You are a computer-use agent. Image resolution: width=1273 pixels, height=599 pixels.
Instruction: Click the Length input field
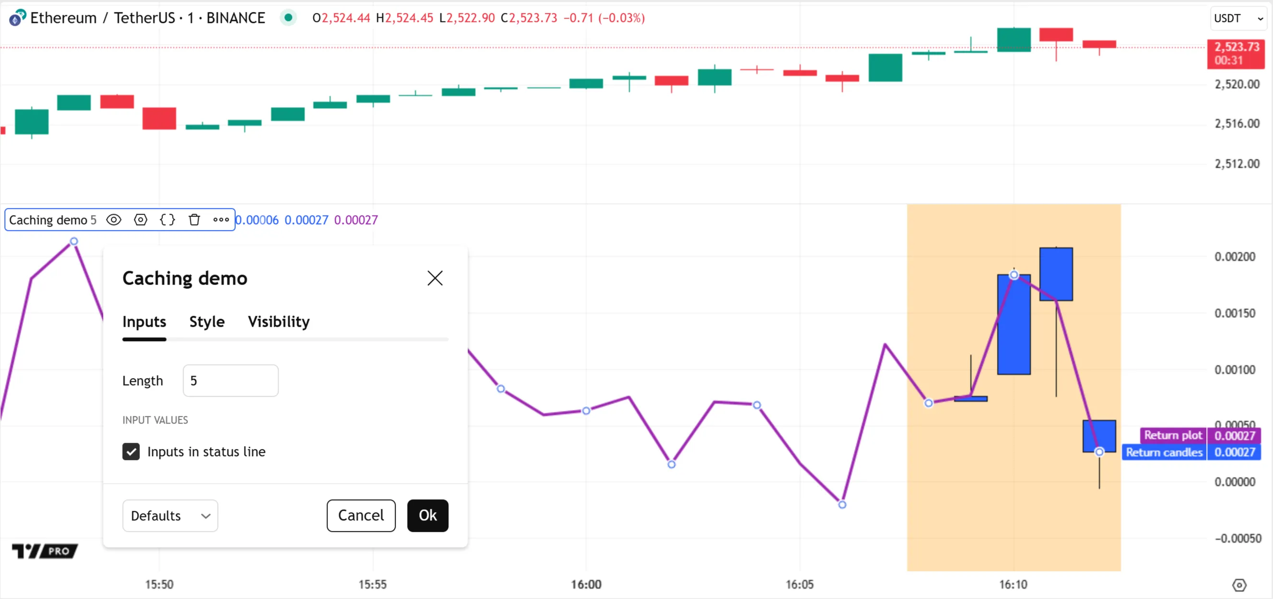[230, 381]
